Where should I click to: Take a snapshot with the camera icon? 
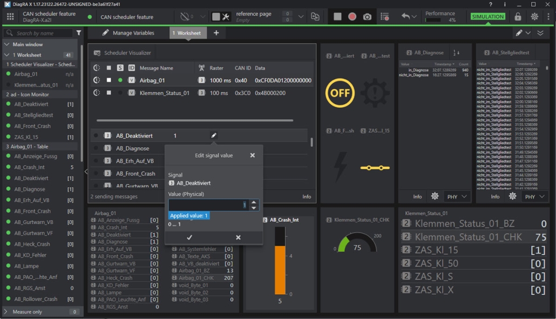pos(368,17)
